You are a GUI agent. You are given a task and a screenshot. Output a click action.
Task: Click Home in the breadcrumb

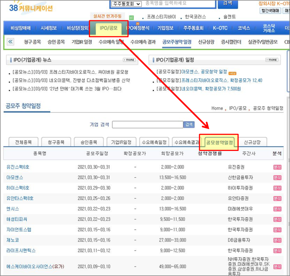pos(217,108)
